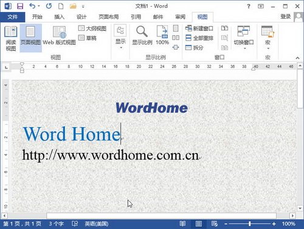Switch to the 页面布局 tab
This screenshot has height=229, width=304.
[x=109, y=17]
